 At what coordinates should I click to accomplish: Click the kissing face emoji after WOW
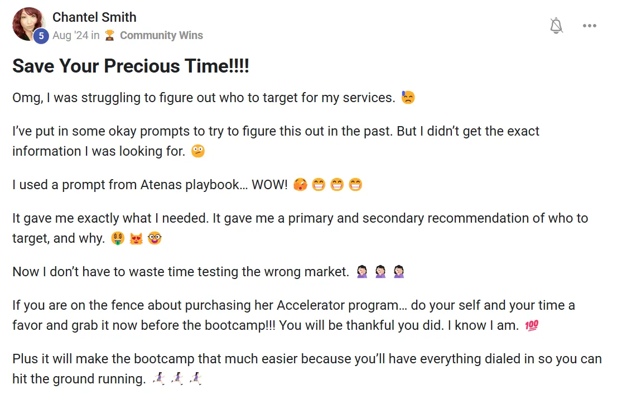[300, 185]
